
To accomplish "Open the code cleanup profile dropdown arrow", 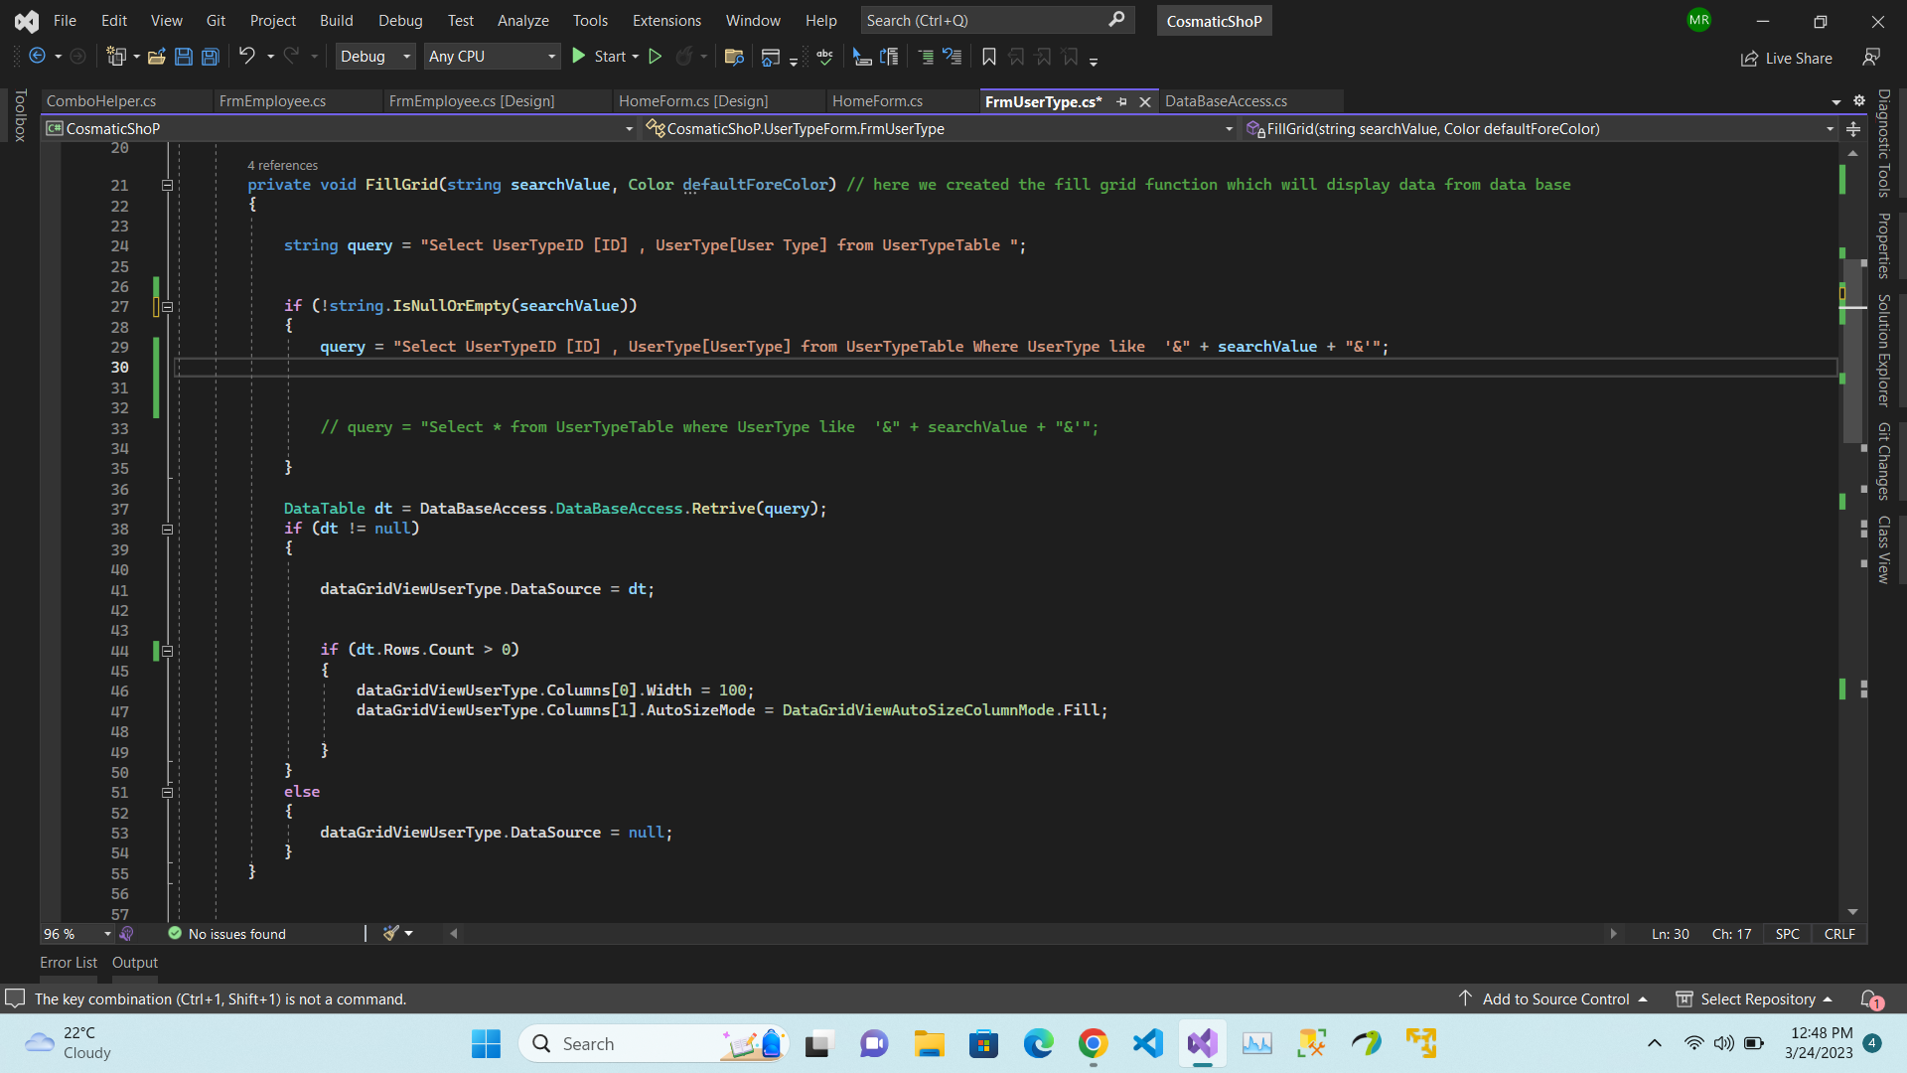I will 408,933.
